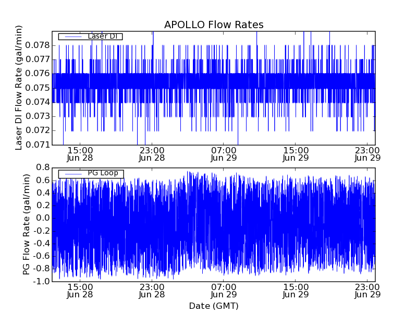Click the -1.0 tick label on bottom plot
The width and height of the screenshot is (417, 313).
[41, 281]
